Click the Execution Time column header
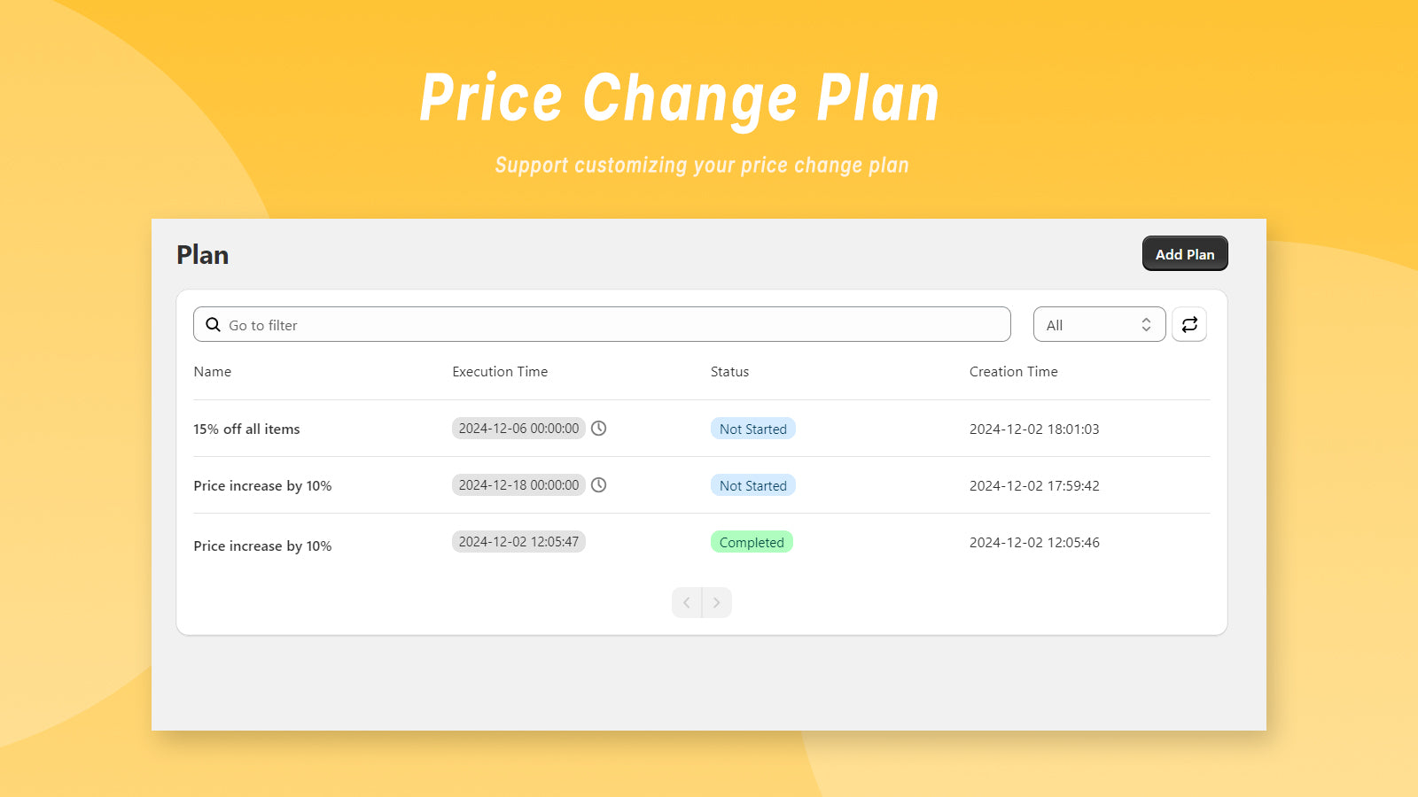This screenshot has width=1418, height=797. pos(500,372)
